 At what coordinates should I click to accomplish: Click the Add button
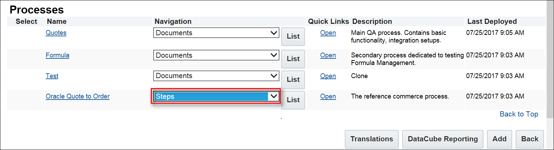[x=499, y=139]
